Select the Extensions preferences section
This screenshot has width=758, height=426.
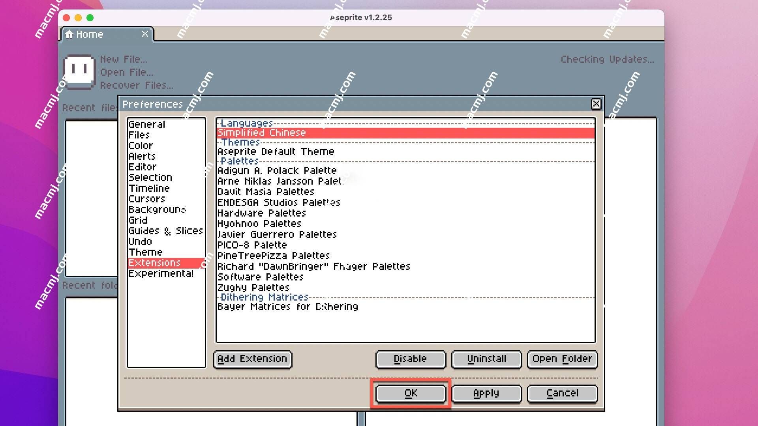pos(166,263)
